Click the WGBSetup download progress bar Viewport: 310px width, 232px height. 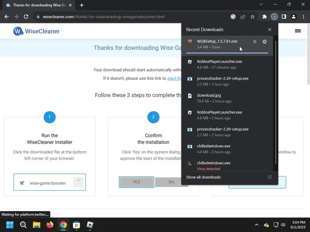[x=227, y=53]
